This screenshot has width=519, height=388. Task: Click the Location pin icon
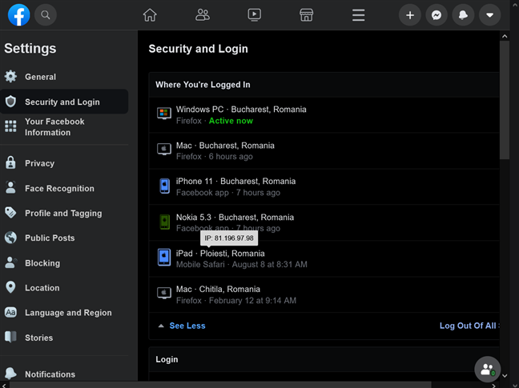click(10, 287)
